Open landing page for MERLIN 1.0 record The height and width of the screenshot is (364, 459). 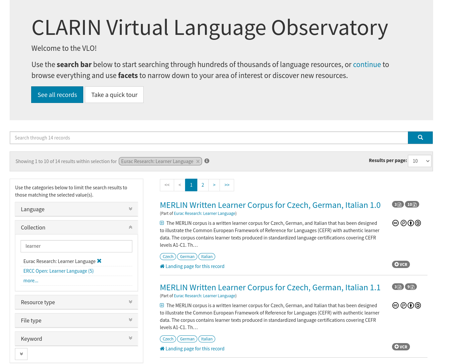point(192,266)
